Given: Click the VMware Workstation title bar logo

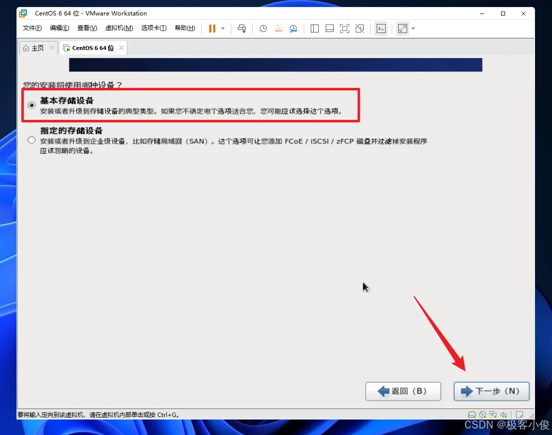Looking at the screenshot, I should coord(23,13).
